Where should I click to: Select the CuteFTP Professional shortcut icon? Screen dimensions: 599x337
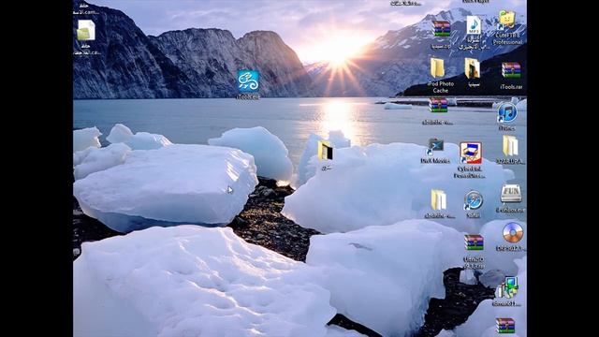point(506,20)
